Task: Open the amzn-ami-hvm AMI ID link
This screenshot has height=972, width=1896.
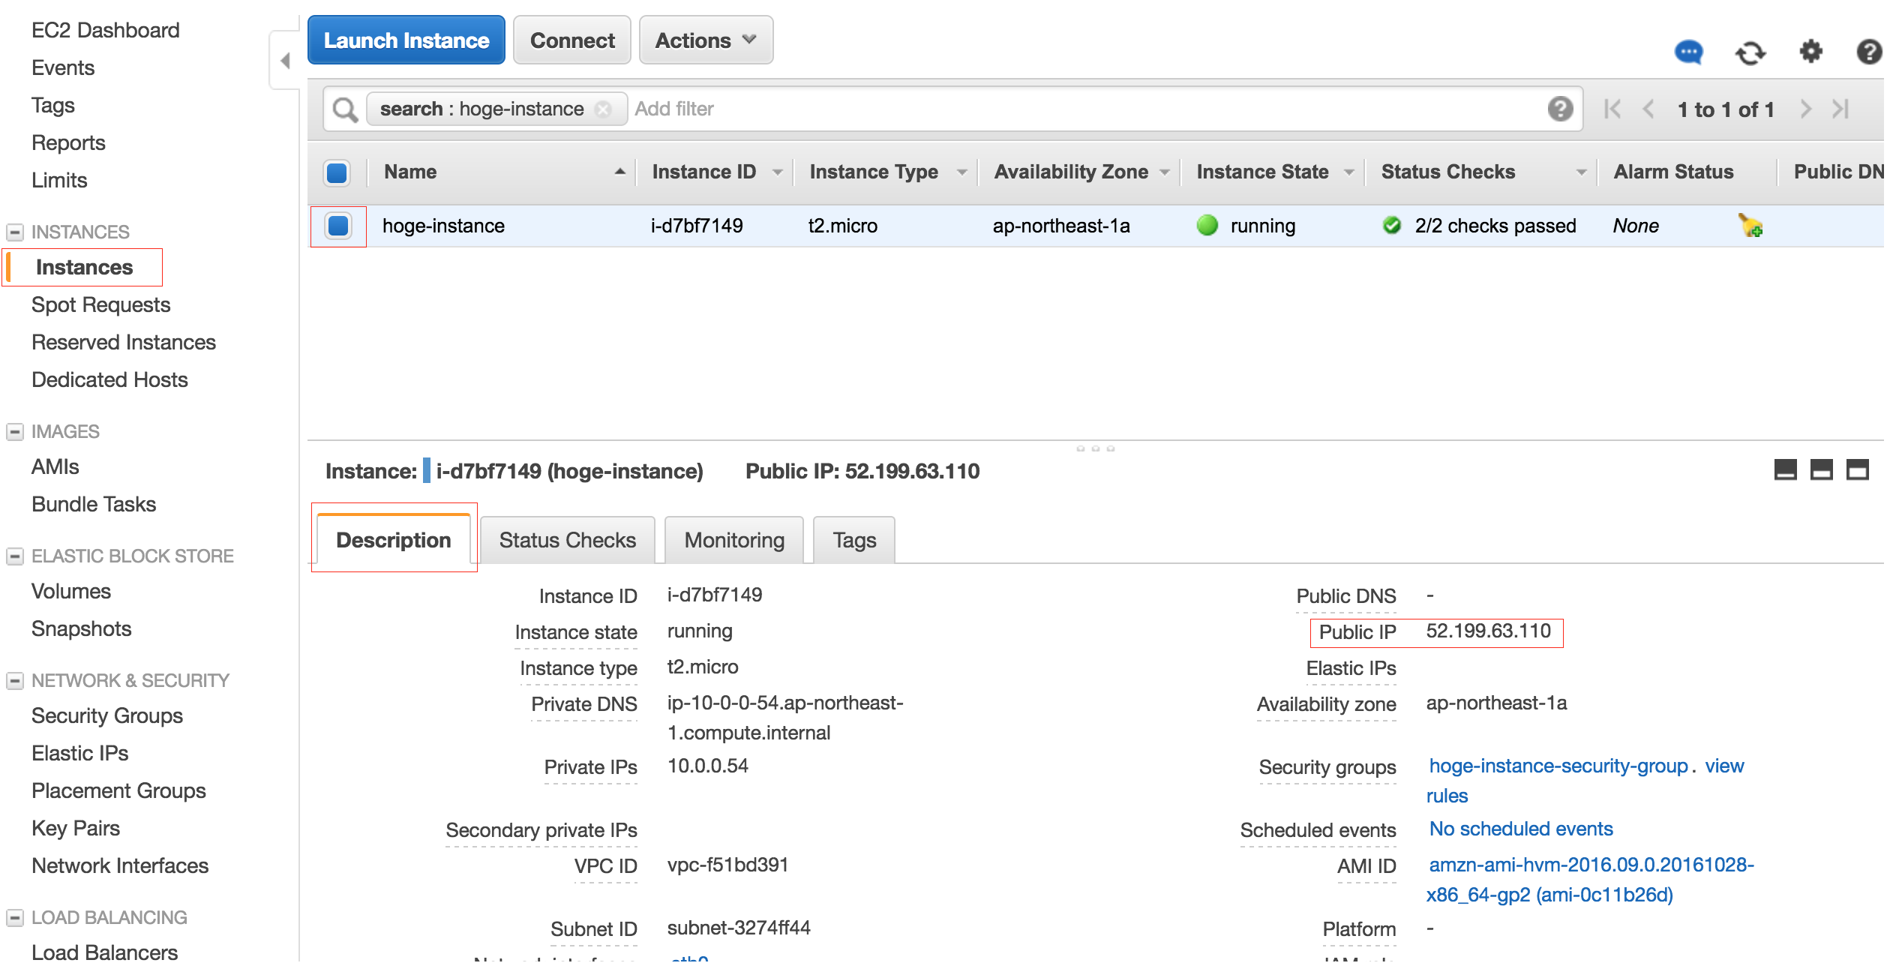Action: click(1590, 880)
